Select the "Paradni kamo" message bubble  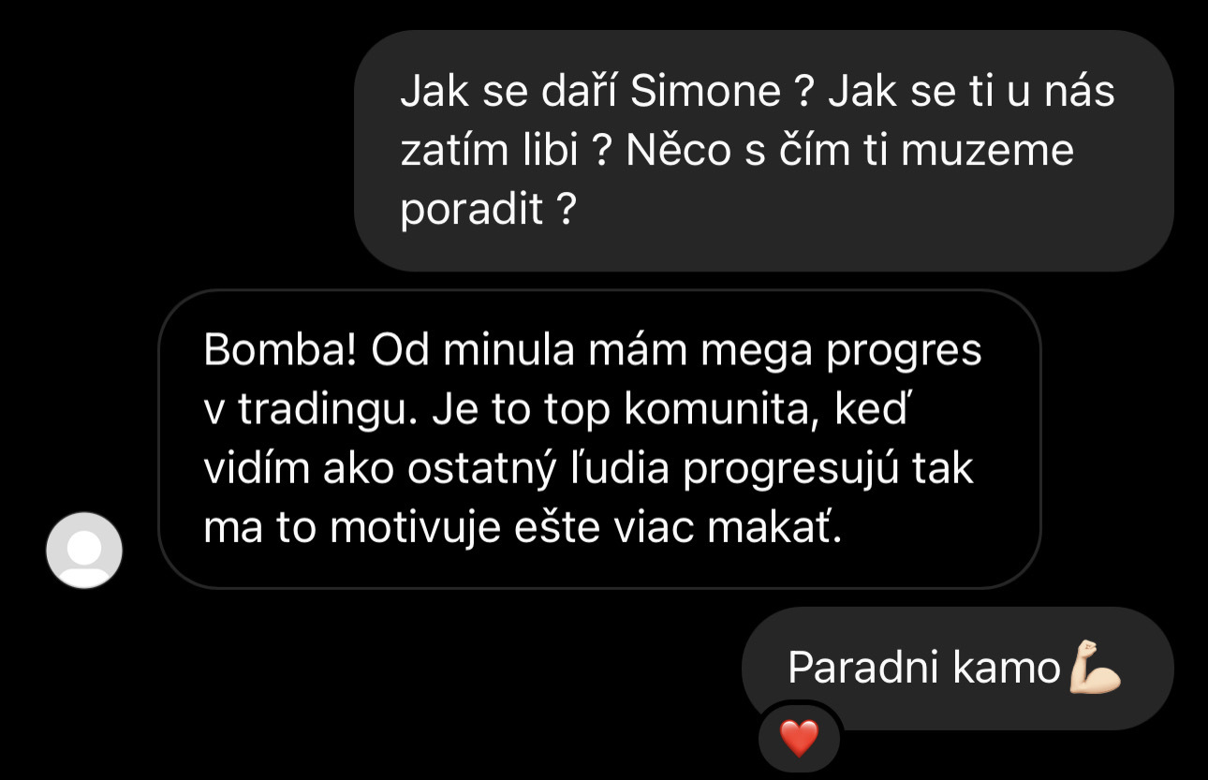(x=957, y=669)
